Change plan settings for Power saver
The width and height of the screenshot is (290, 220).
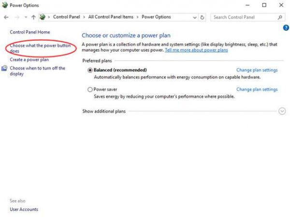click(257, 89)
